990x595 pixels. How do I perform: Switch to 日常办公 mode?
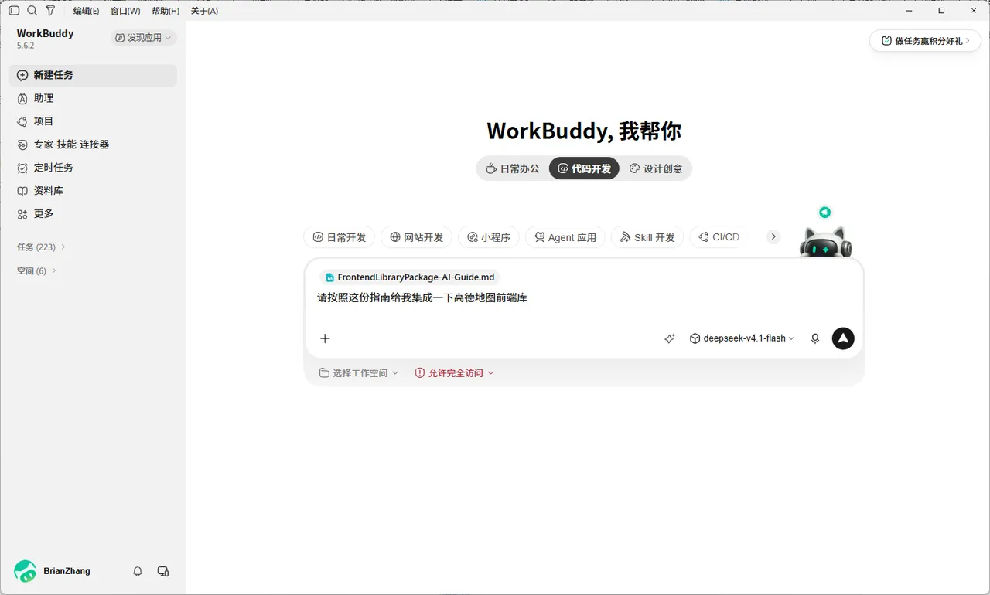(512, 168)
